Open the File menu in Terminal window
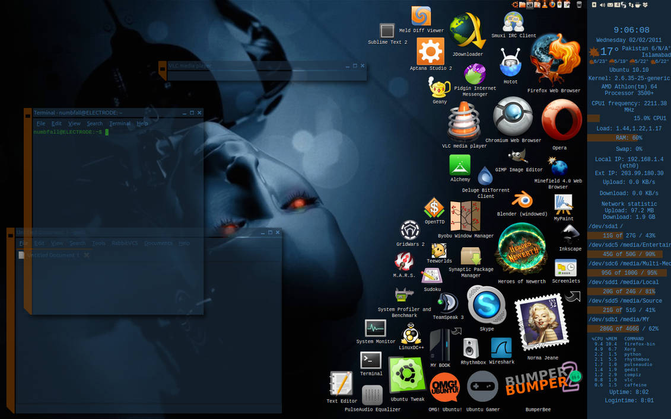The height and width of the screenshot is (419, 671). [41, 123]
